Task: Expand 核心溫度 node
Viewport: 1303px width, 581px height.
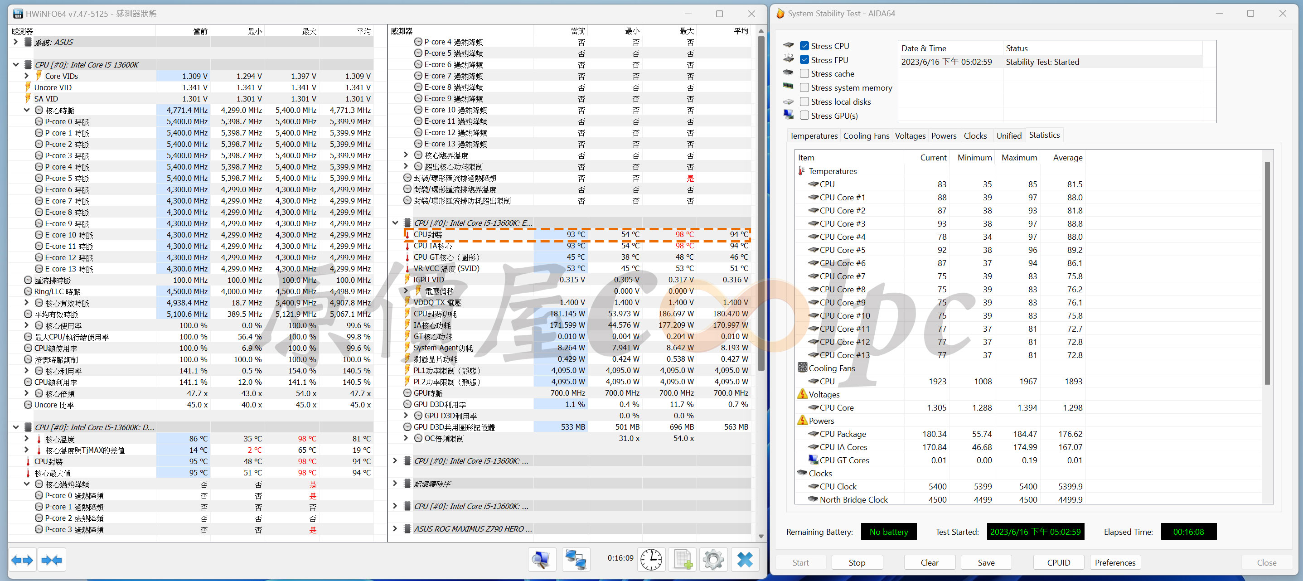Action: (x=27, y=438)
